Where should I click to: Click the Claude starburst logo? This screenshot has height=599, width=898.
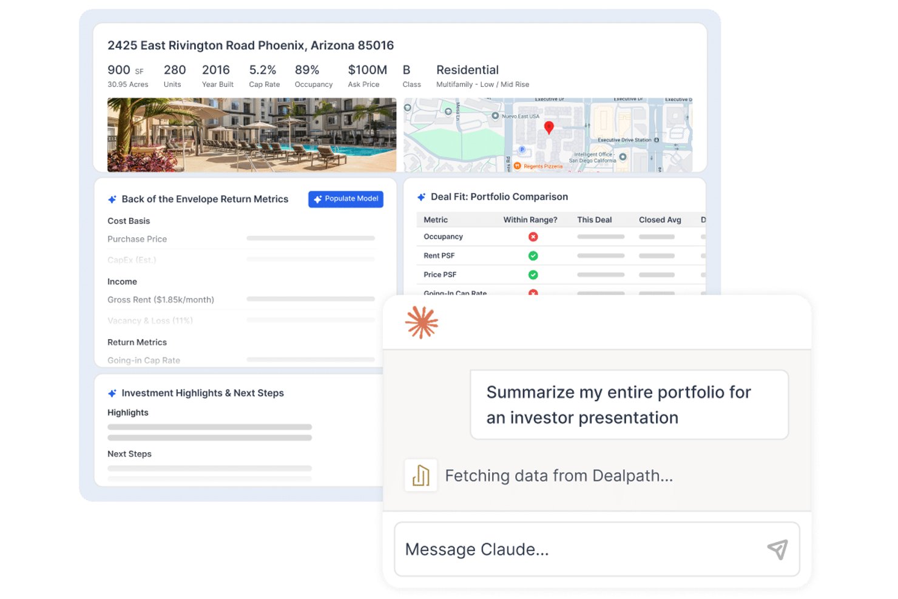422,322
